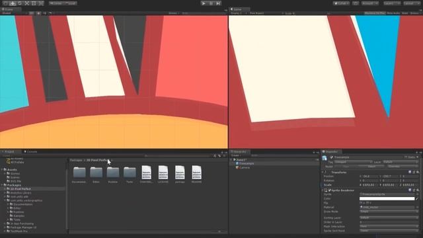423x238 pixels.
Task: Select the Move tool in the toolbar
Action: click(x=13, y=3)
